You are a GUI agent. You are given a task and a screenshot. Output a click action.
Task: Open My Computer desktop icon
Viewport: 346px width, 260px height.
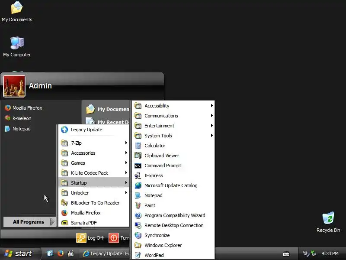(17, 43)
